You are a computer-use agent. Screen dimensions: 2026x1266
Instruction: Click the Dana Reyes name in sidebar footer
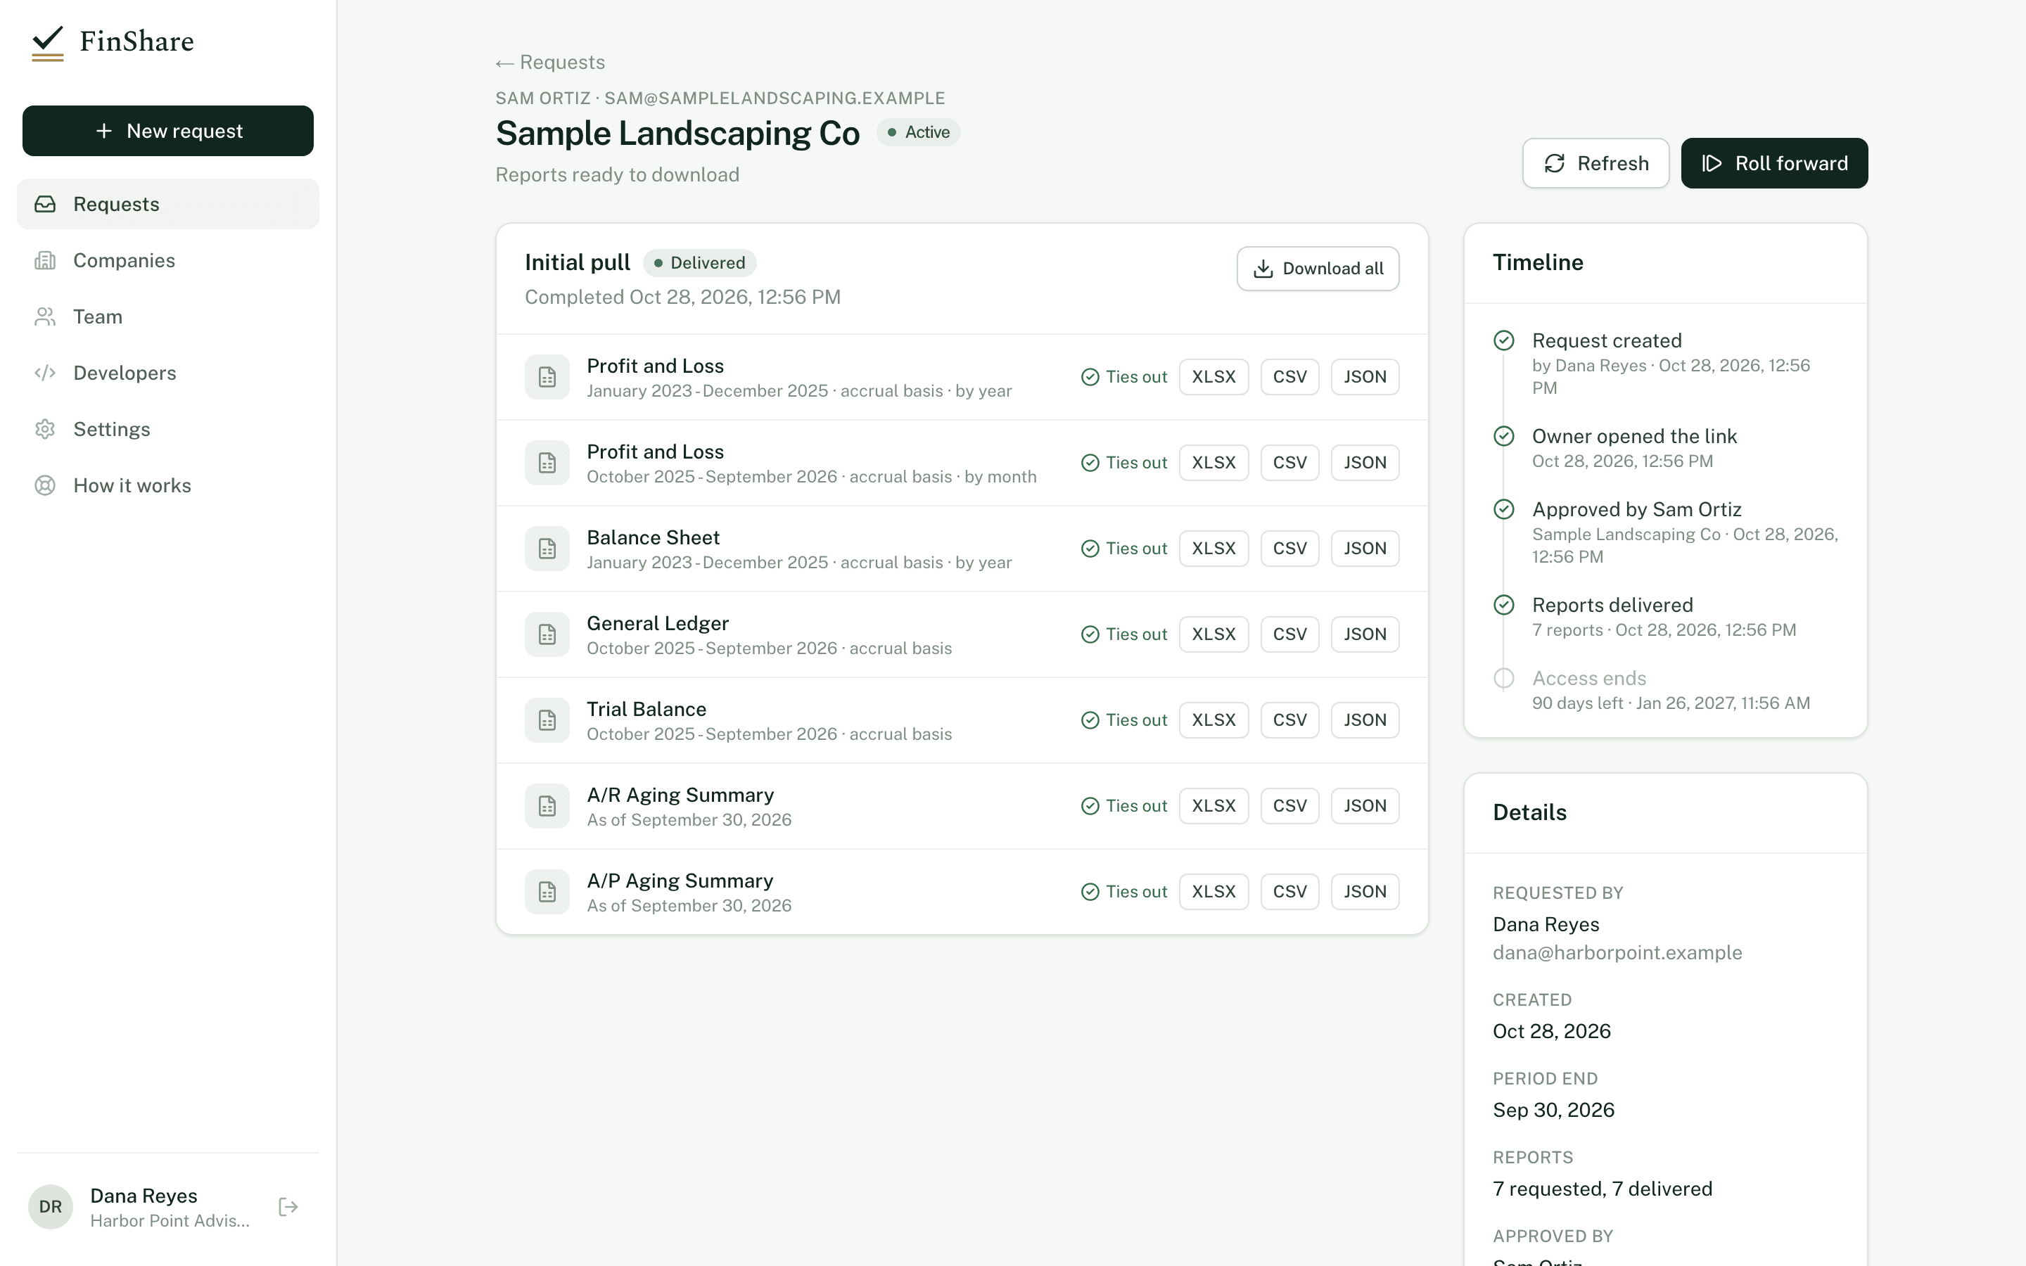[x=144, y=1196]
